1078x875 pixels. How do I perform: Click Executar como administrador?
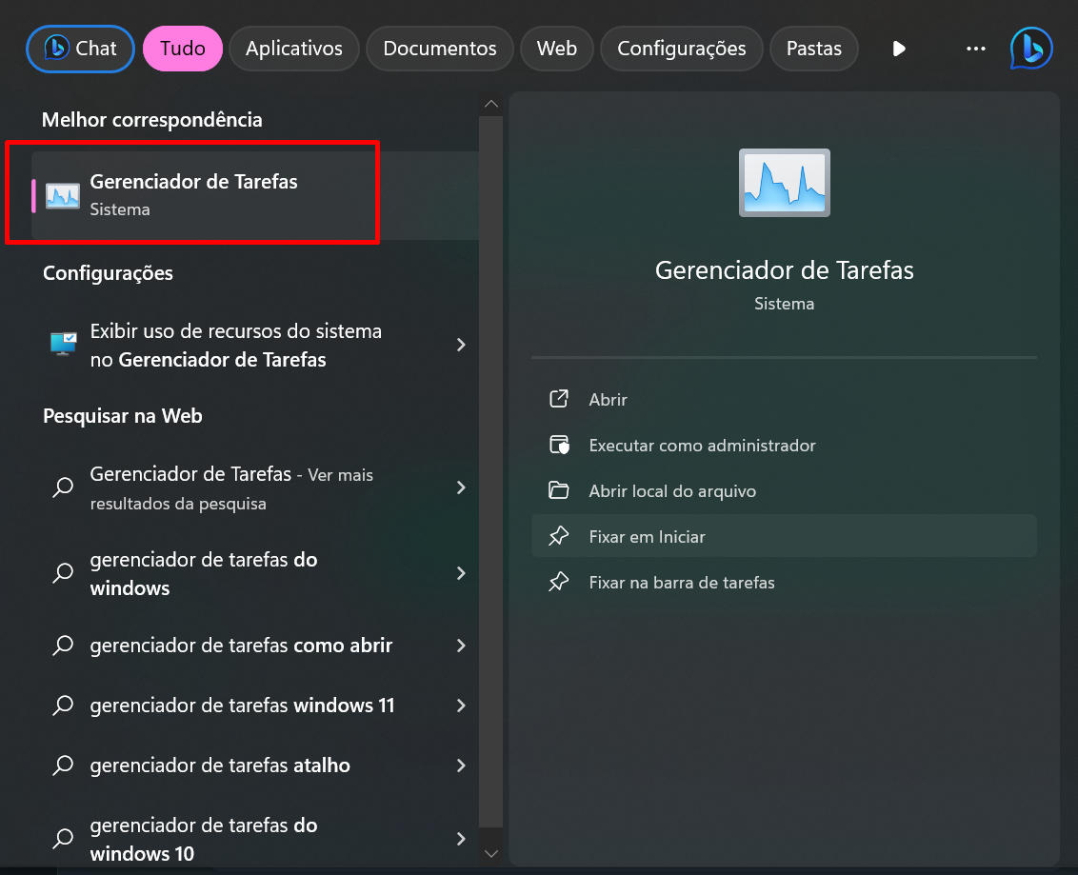702,445
